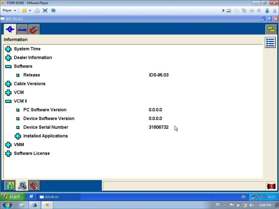Select the VMware Player host taskbar button
The width and height of the screenshot is (279, 209).
47,205
